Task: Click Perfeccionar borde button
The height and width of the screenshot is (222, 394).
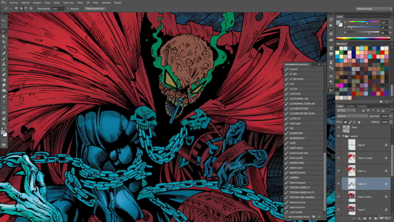Action: click(95, 9)
